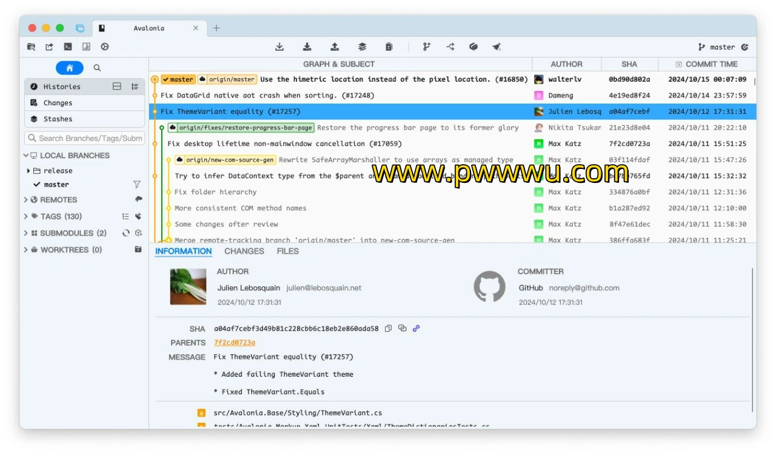Open repository in file explorer icon

pos(32,47)
